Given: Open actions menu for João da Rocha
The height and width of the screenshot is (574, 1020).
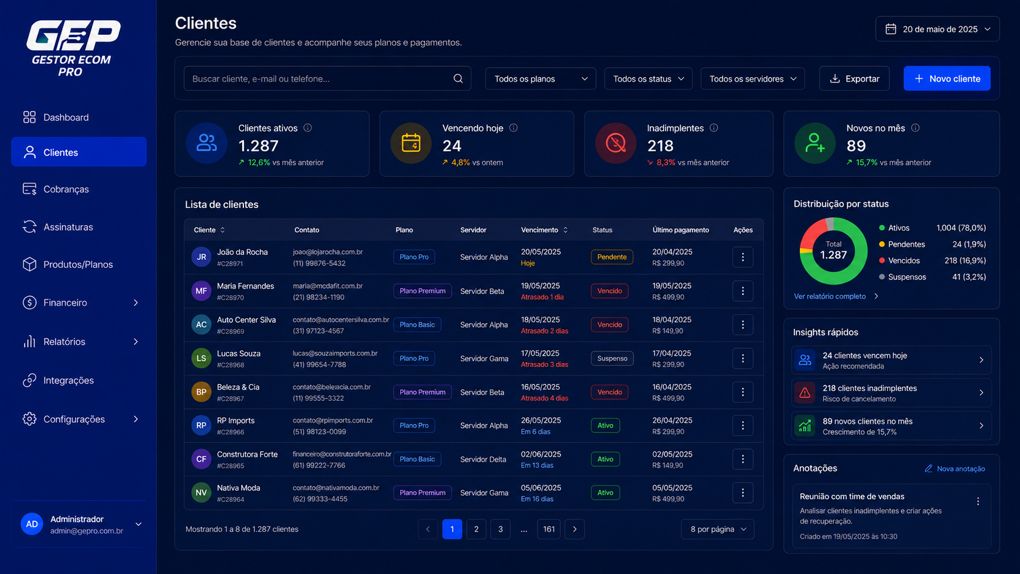Looking at the screenshot, I should tap(742, 257).
